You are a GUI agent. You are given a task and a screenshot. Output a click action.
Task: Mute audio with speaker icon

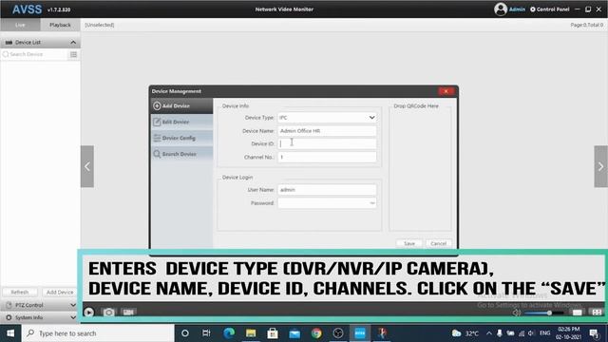click(x=516, y=313)
